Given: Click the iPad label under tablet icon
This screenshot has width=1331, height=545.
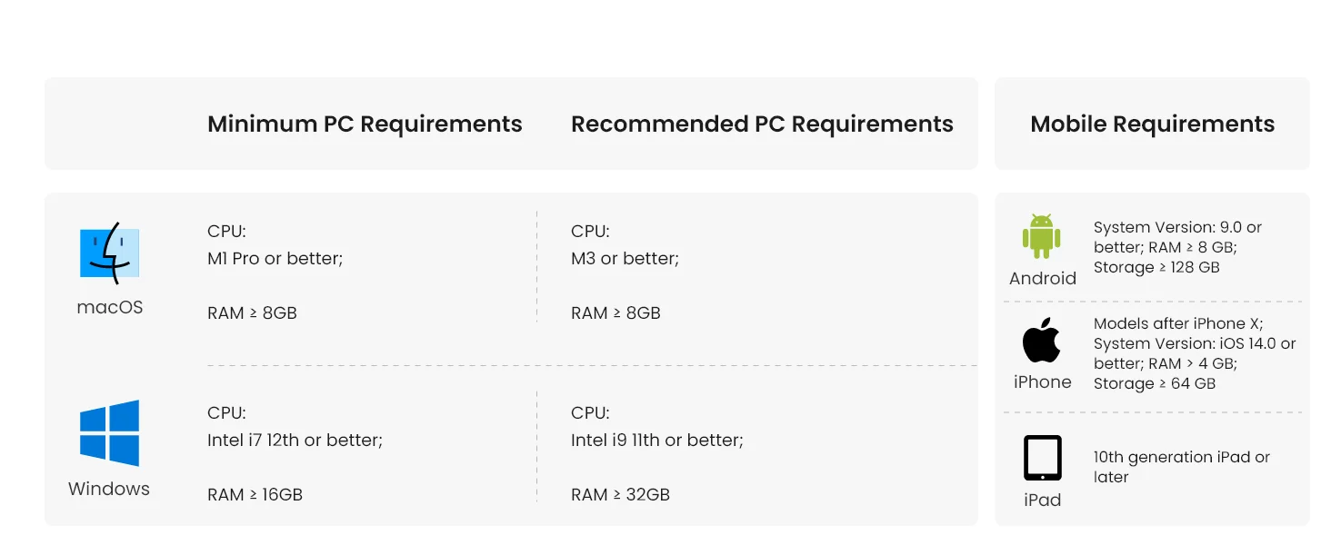Looking at the screenshot, I should point(1042,500).
